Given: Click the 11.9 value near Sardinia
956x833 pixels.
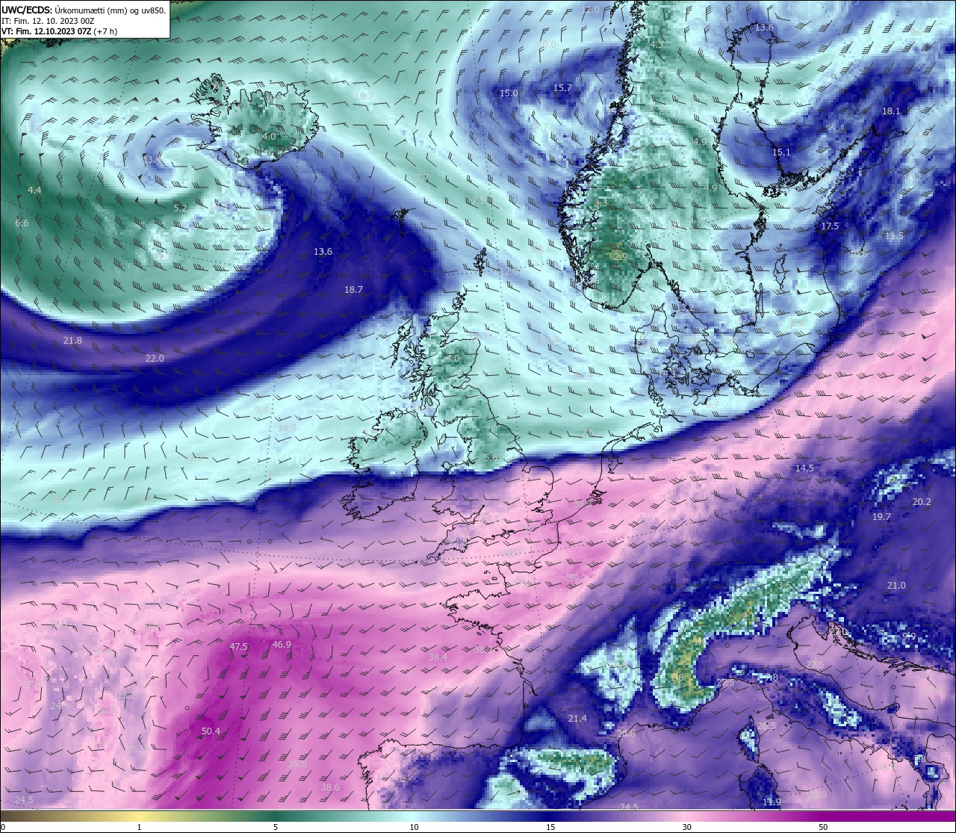Looking at the screenshot, I should coord(772,802).
